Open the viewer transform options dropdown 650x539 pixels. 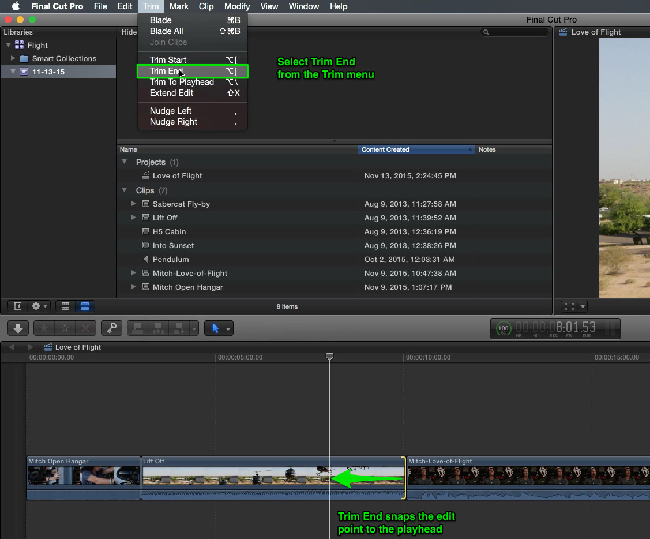click(583, 306)
